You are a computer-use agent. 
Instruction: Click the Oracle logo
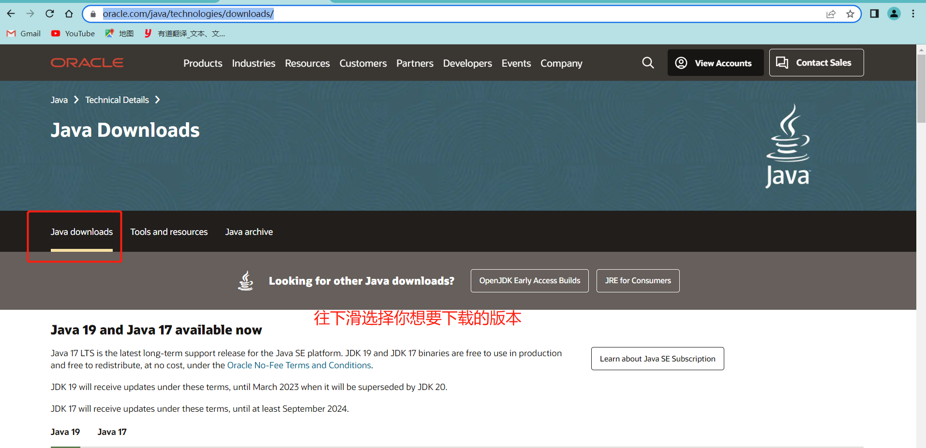[87, 63]
